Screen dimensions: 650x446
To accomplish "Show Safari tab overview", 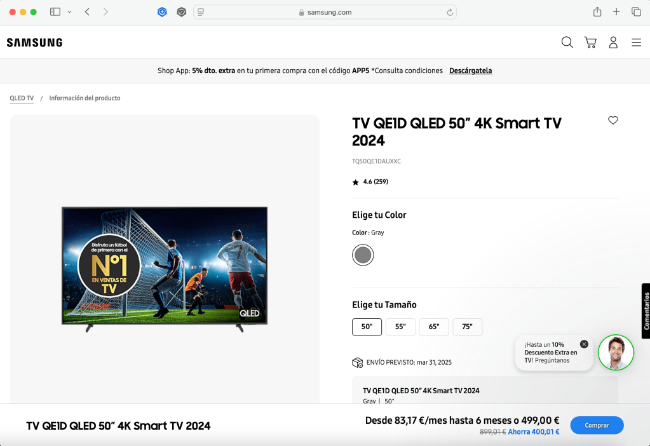I will [635, 12].
